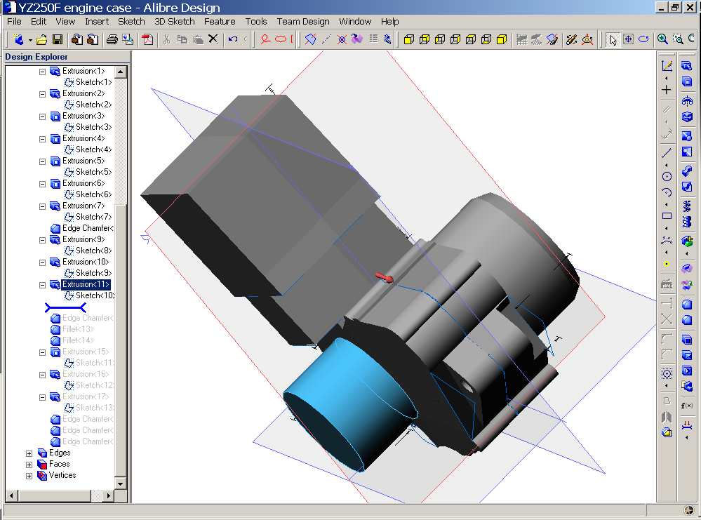The image size is (701, 520).
Task: Click the zoom to window tool
Action: point(679,39)
